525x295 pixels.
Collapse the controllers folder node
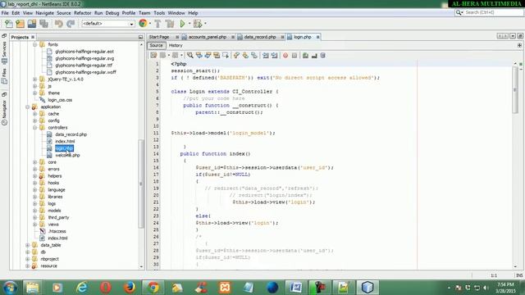coord(34,128)
